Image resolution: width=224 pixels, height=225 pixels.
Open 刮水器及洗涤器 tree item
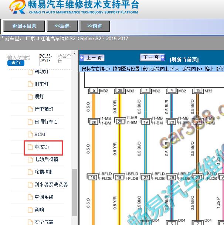(x=51, y=184)
